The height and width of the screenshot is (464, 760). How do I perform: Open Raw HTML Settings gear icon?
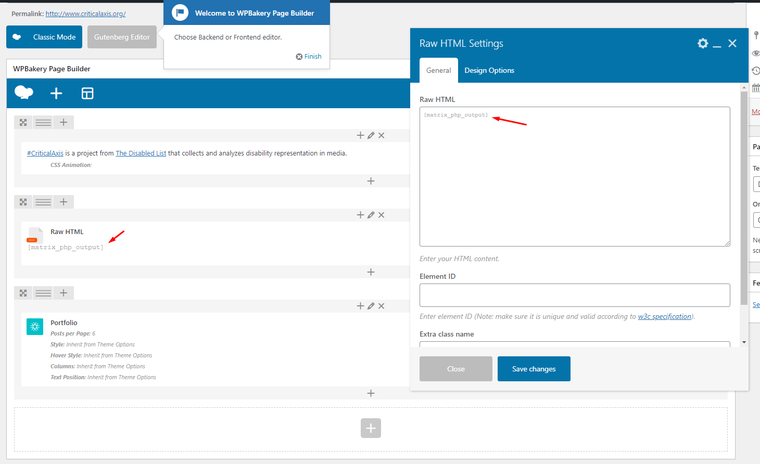click(x=703, y=43)
